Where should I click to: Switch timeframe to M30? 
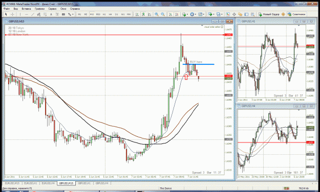[x=98, y=14]
